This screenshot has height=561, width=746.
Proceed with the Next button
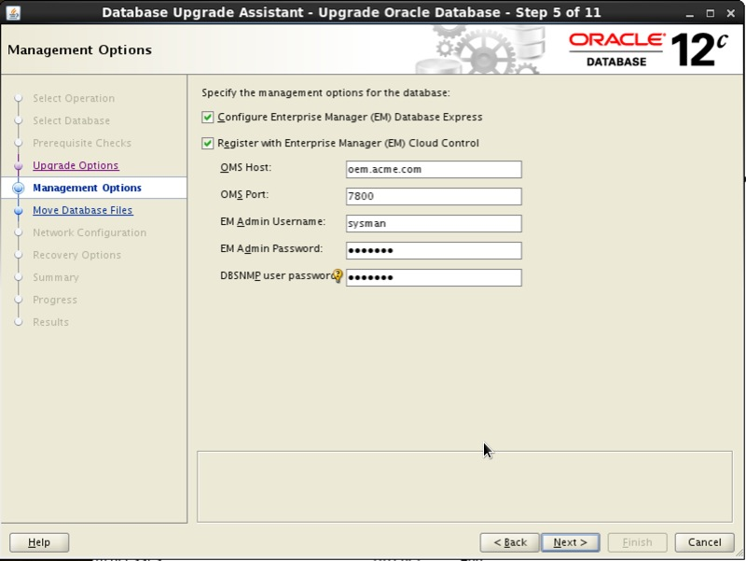[x=571, y=542]
